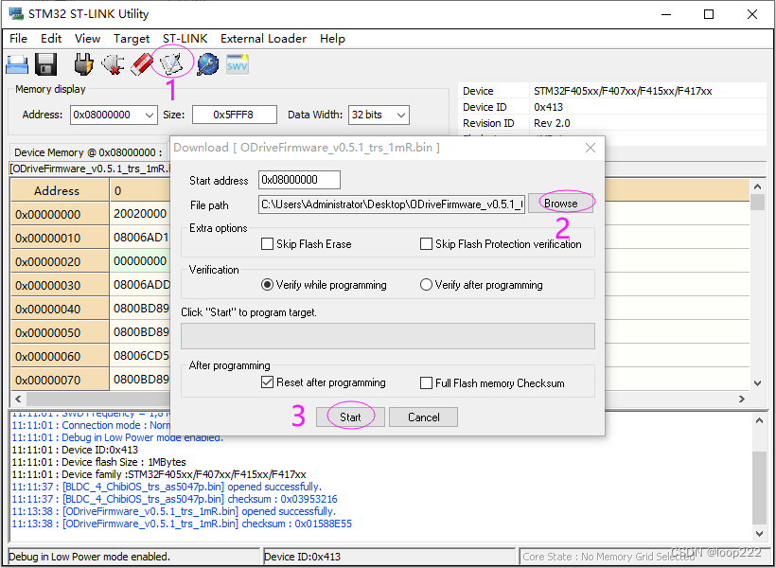The height and width of the screenshot is (568, 776).
Task: Click the memory grid vertical scrollbar thumb
Action: (757, 203)
